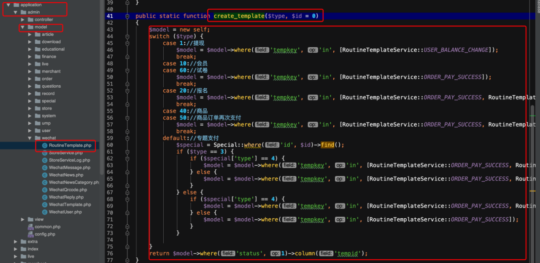
Task: Open WechatTemplate.php file
Action: click(70, 204)
